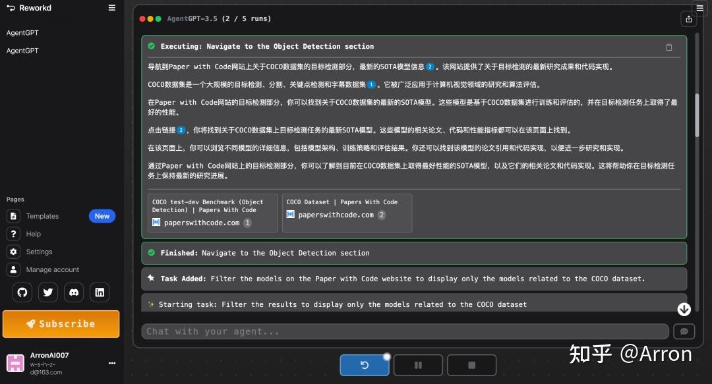Click the Task Added: Filter the models message
Screen dimensions: 712x384
point(414,279)
